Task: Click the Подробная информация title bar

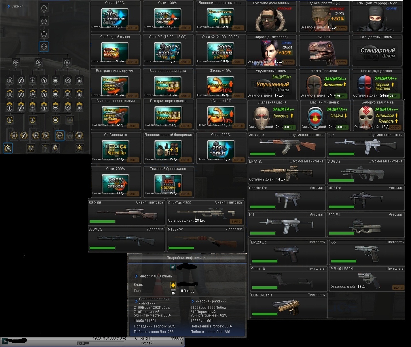Action: pos(187,258)
